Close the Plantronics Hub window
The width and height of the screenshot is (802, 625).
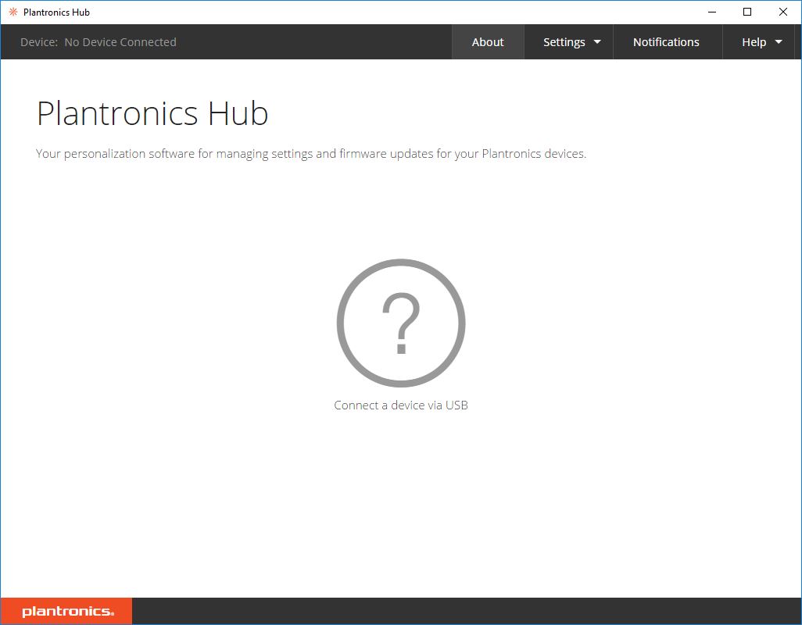coord(783,12)
